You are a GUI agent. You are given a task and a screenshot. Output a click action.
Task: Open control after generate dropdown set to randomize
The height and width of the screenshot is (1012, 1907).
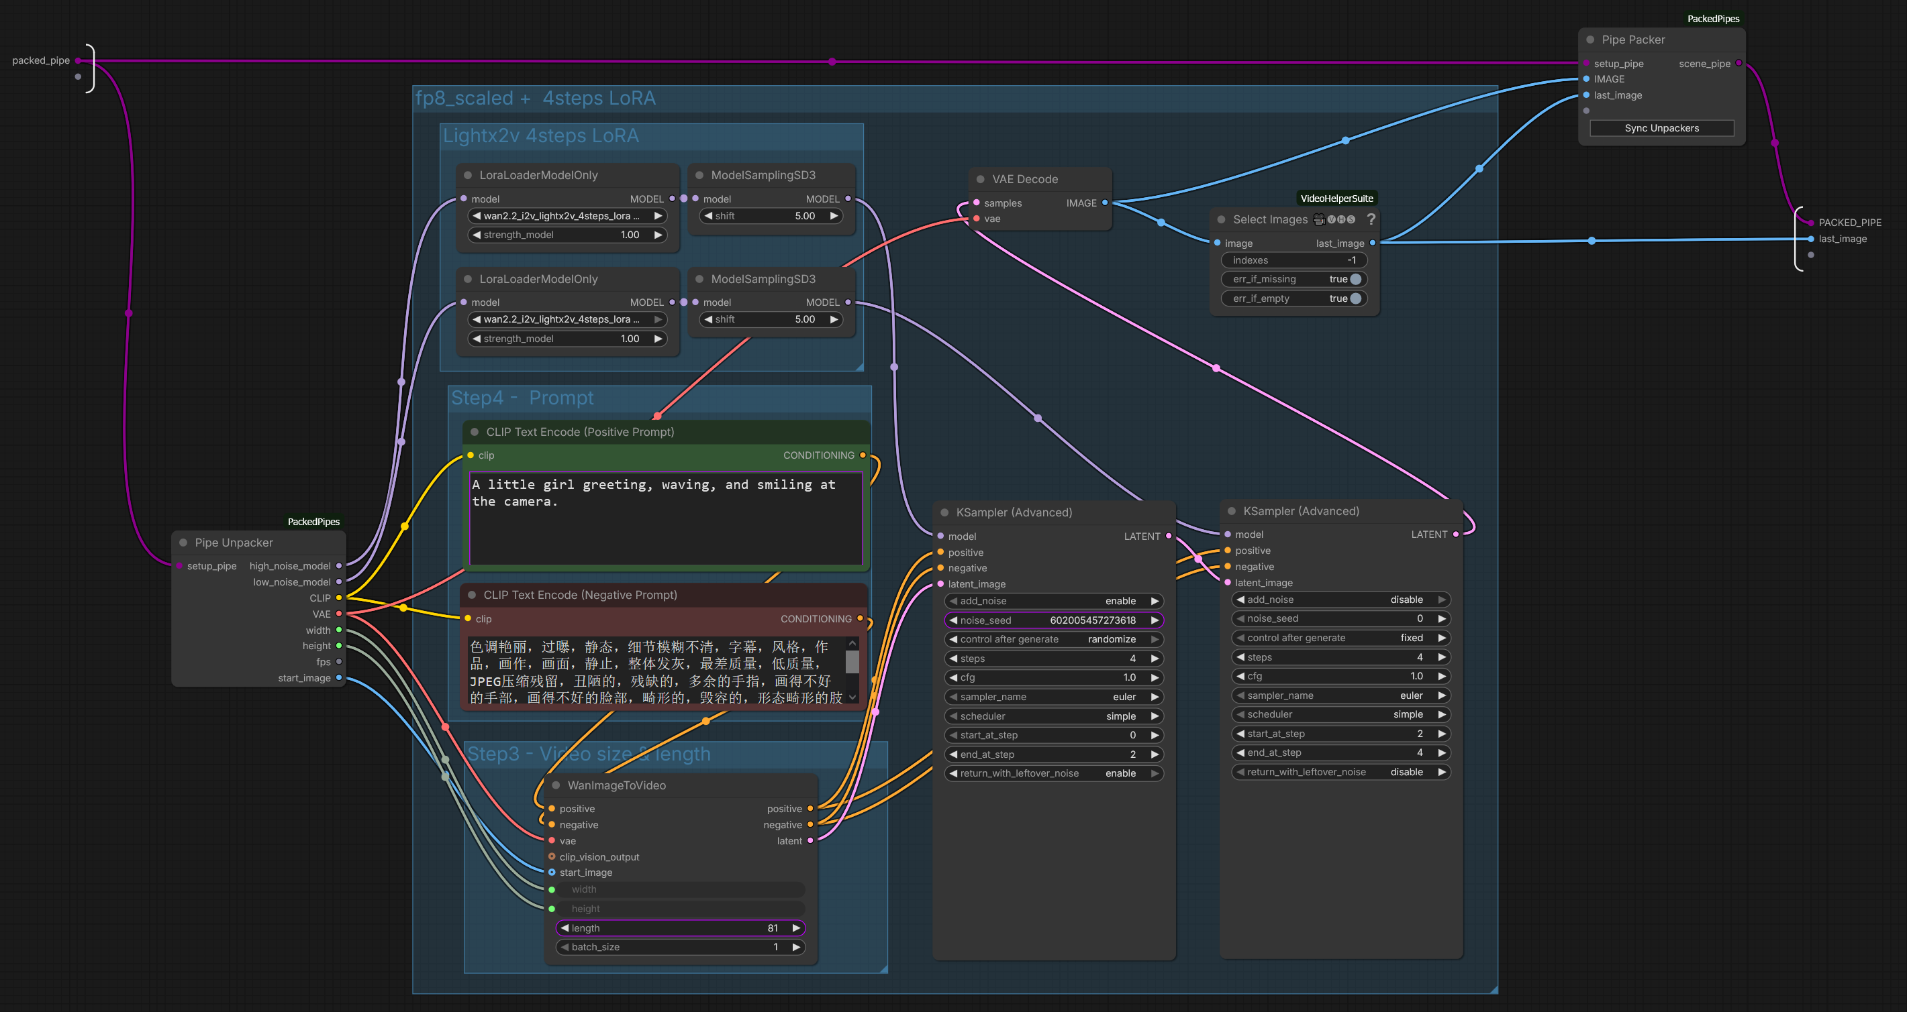[x=1054, y=639]
